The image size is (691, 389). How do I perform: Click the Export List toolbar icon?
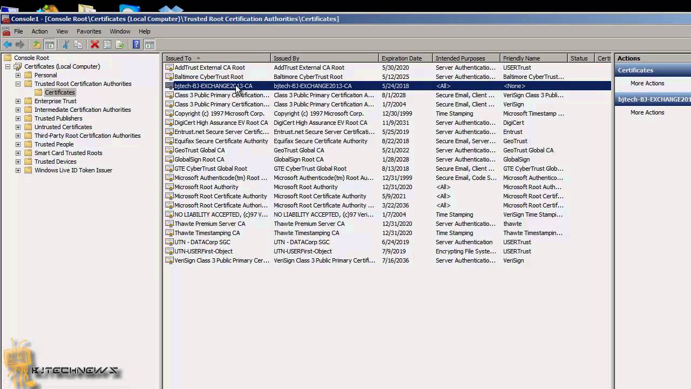point(120,44)
